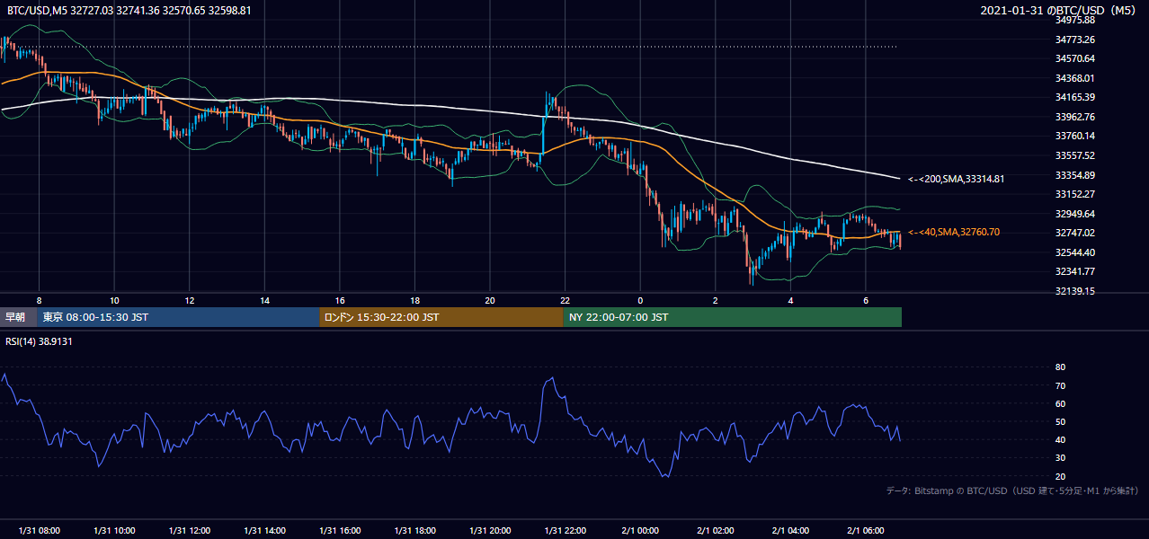The image size is (1149, 539).
Task: Click the bottom time label 1/31 16:00
Action: click(x=339, y=530)
